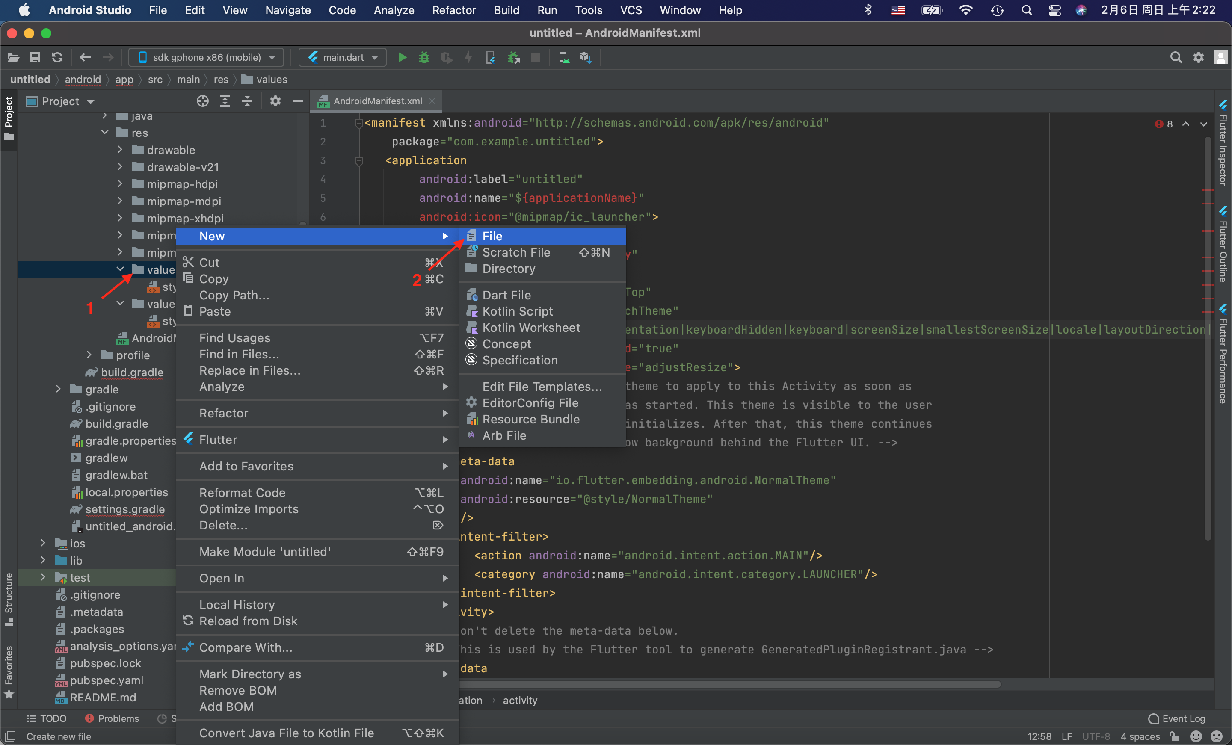Open the Flutter submenu in the context menu
The image size is (1232, 745).
pos(317,440)
